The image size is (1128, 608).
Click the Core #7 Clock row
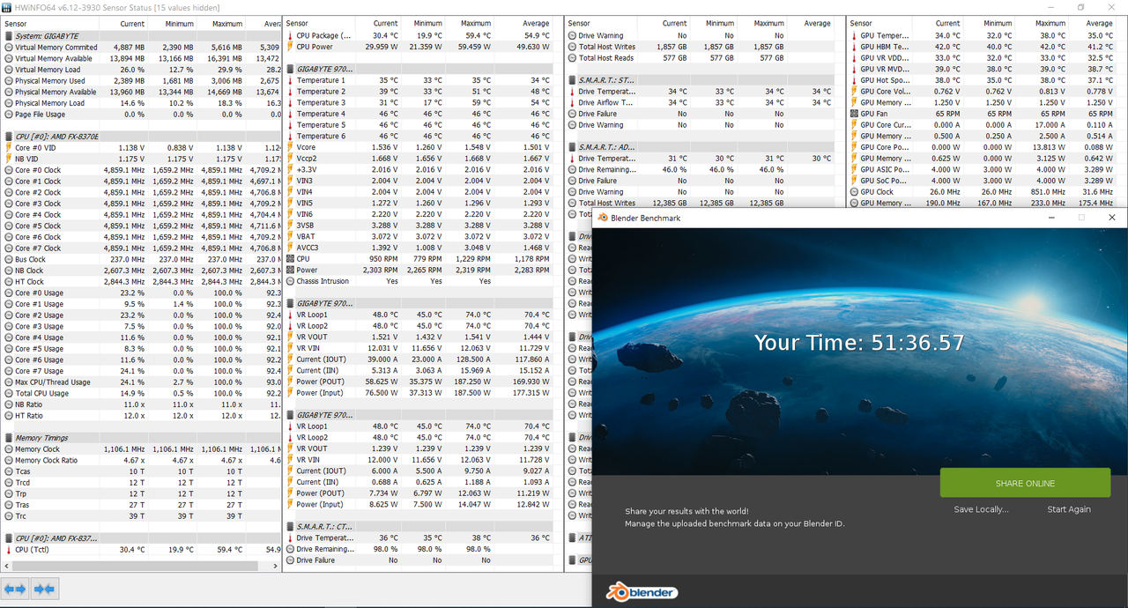click(141, 248)
